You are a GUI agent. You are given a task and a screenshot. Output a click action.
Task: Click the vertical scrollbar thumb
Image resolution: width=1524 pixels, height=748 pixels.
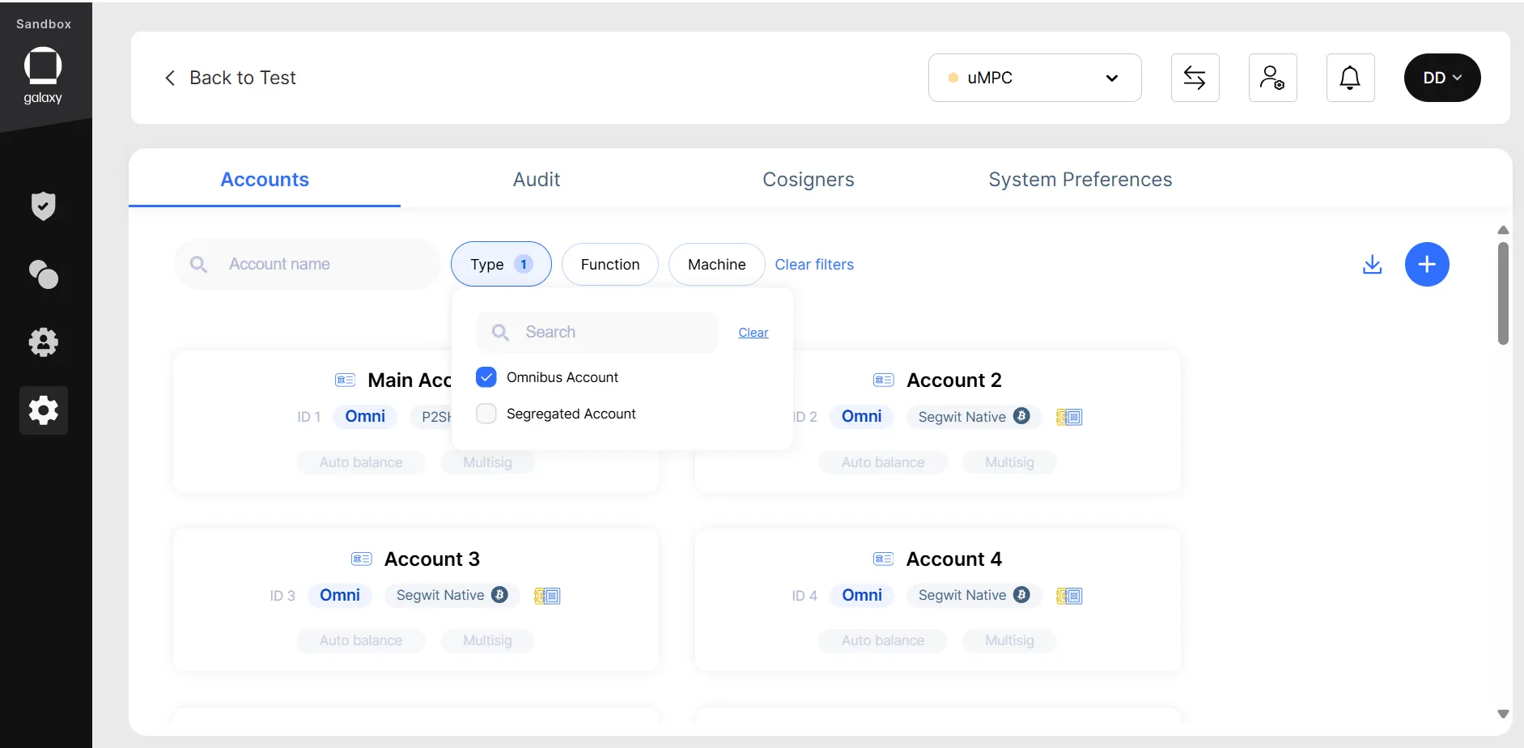pos(1503,293)
